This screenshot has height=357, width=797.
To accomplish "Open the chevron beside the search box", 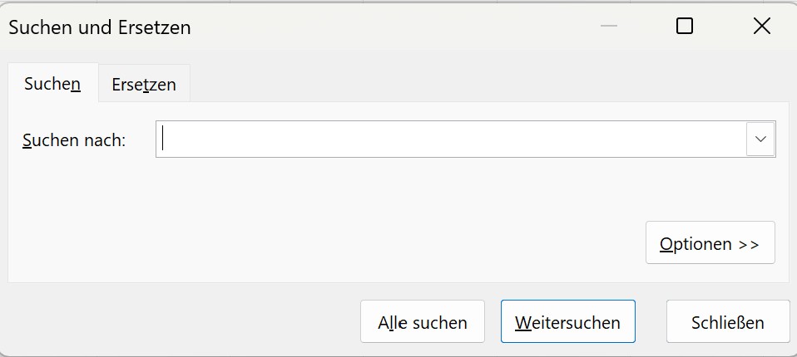I will pos(760,139).
